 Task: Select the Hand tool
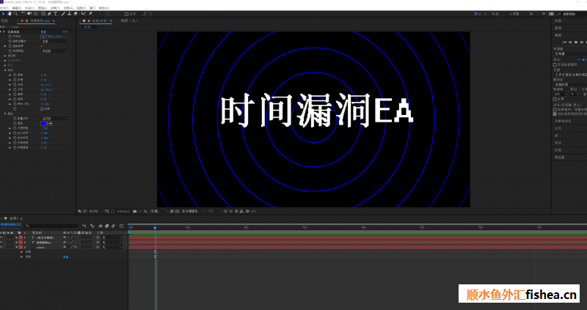[10, 13]
